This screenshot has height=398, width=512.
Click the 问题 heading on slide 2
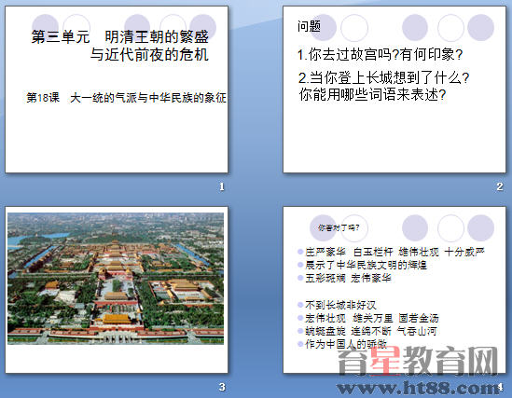[x=309, y=26]
